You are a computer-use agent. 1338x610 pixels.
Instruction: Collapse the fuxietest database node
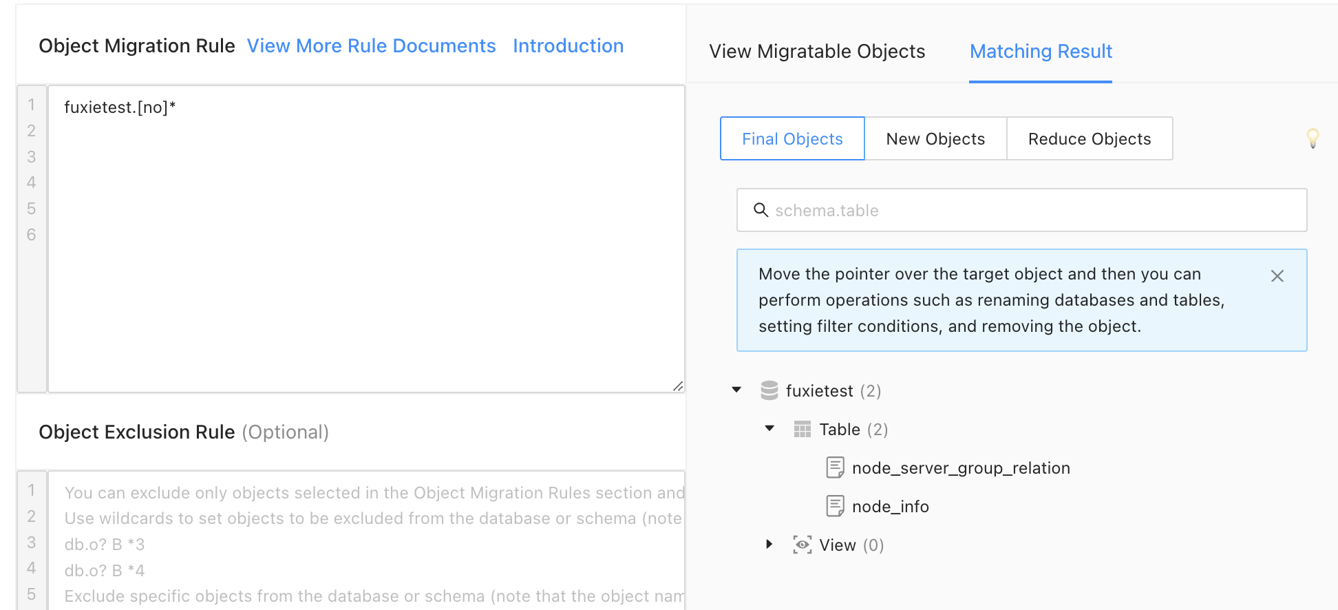click(736, 390)
